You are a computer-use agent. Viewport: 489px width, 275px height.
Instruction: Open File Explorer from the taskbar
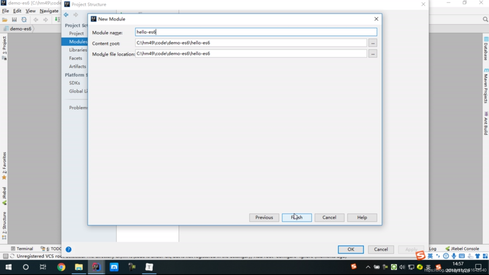79,267
